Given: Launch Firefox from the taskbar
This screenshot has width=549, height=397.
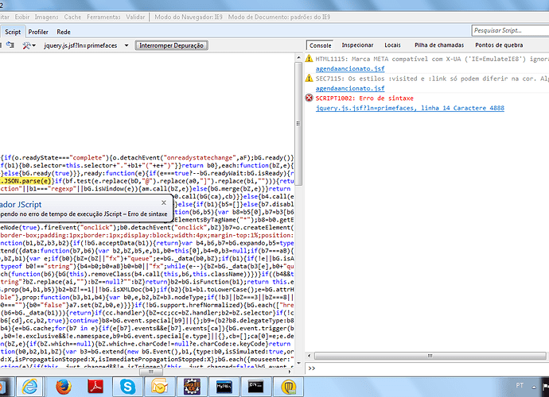Looking at the screenshot, I should click(x=63, y=385).
